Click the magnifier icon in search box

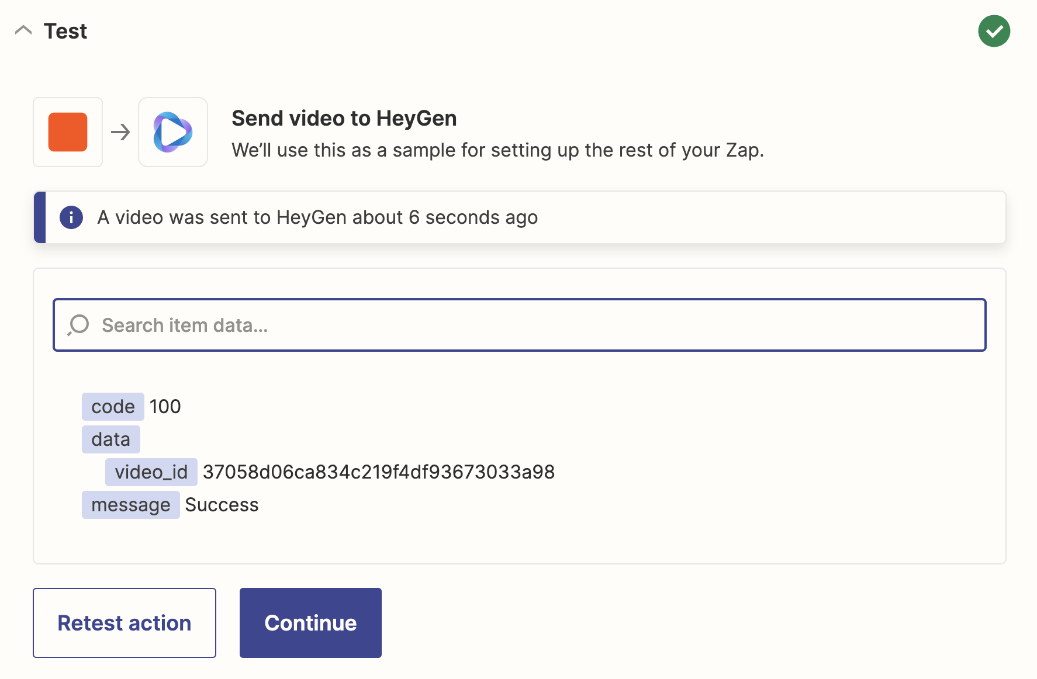click(78, 325)
